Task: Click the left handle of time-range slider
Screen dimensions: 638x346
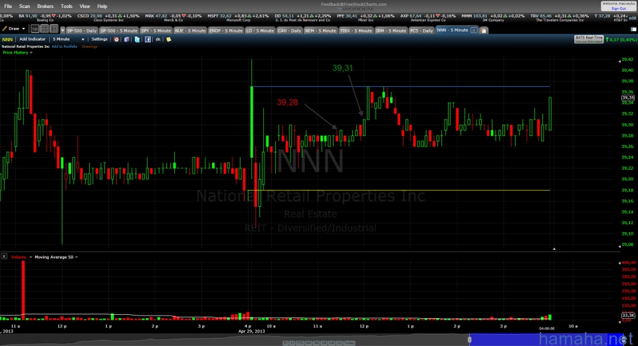Action: (x=469, y=339)
